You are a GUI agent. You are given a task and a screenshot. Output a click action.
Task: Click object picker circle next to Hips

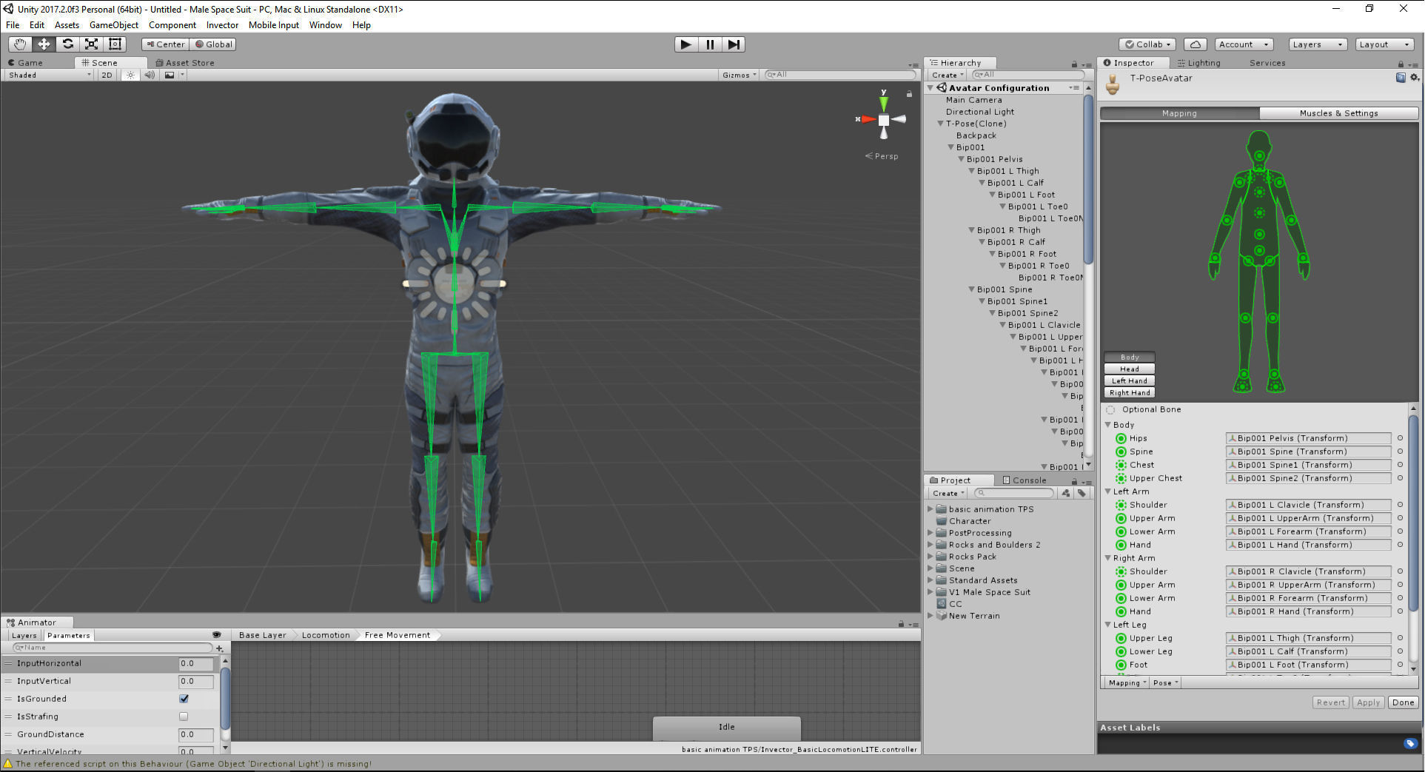1400,438
